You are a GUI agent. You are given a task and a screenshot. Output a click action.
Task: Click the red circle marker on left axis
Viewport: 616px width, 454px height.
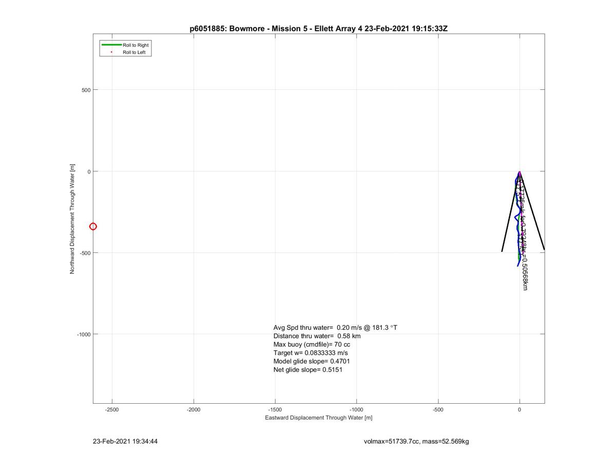(x=93, y=226)
